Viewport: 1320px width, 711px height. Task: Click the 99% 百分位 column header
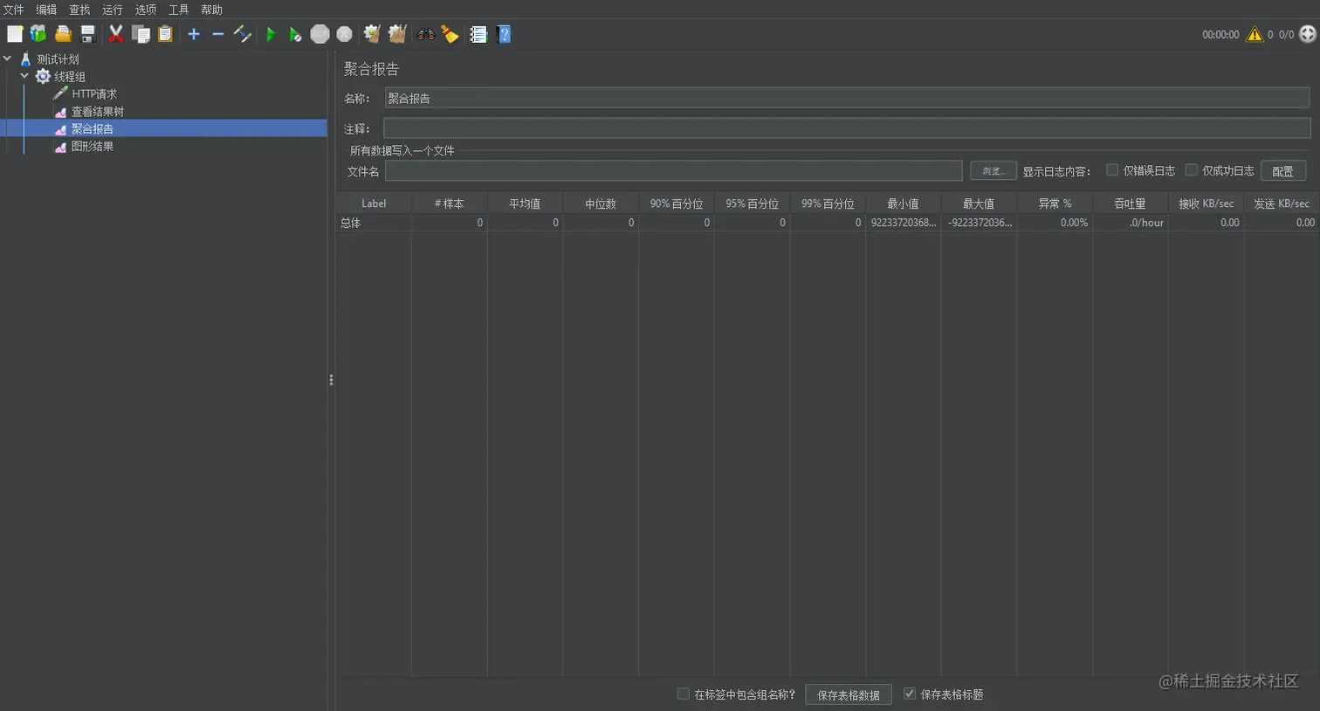828,204
